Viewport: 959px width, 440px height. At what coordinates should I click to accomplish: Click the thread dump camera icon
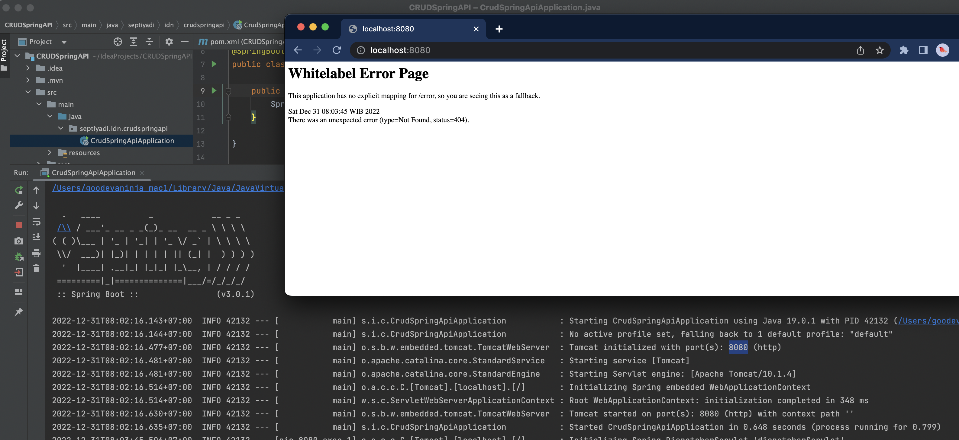pos(19,241)
